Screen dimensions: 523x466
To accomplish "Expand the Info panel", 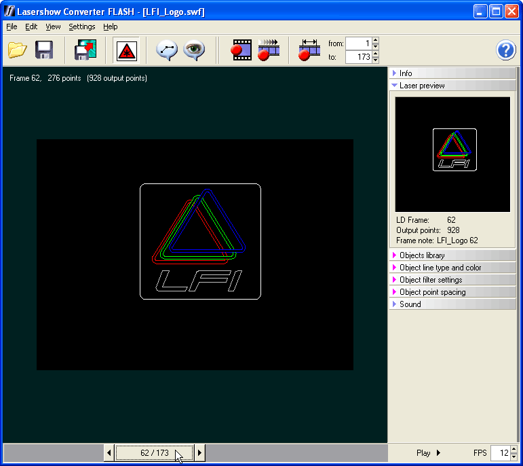I will [x=452, y=73].
